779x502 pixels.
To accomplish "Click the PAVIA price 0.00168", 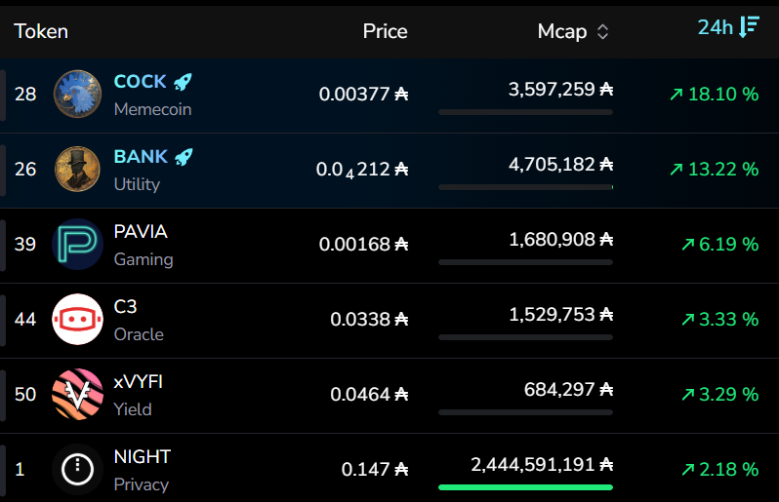I will [x=363, y=244].
